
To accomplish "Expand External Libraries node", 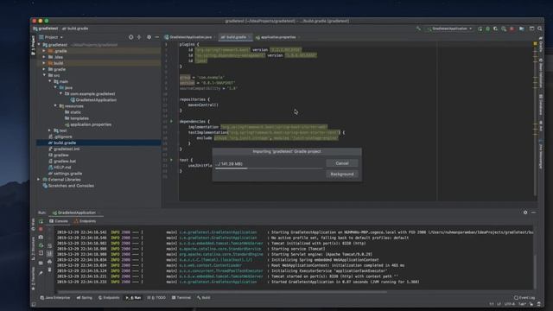I will point(39,180).
